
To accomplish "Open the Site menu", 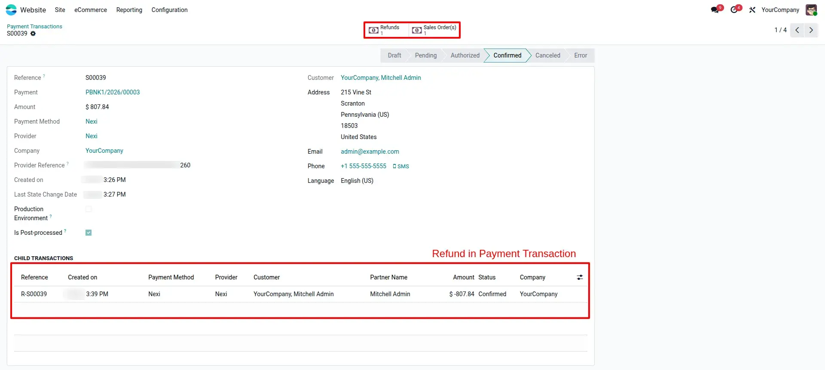I will click(x=60, y=10).
